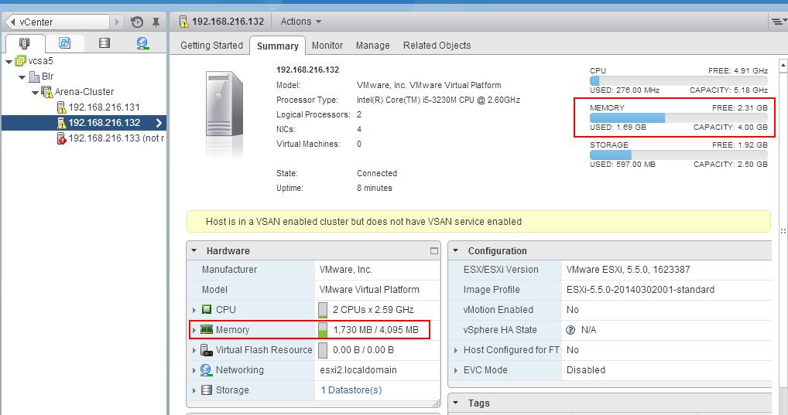Collapse the Hardware panel
The height and width of the screenshot is (415, 788).
pos(194,250)
